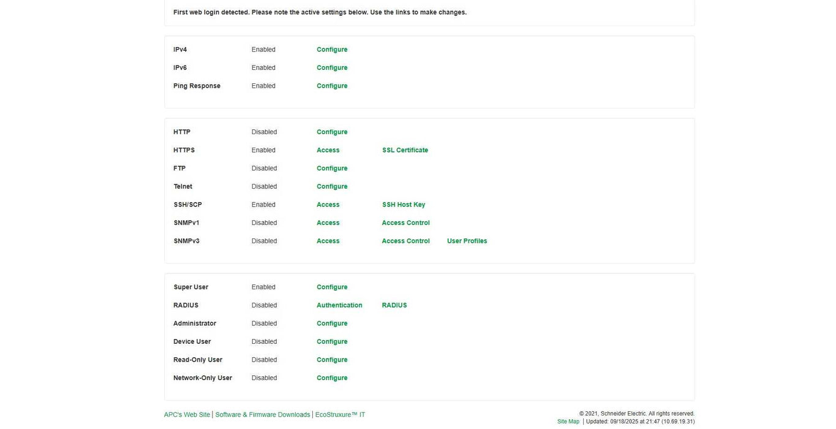The height and width of the screenshot is (429, 836).
Task: Open Software & Firmware Downloads
Action: point(262,415)
